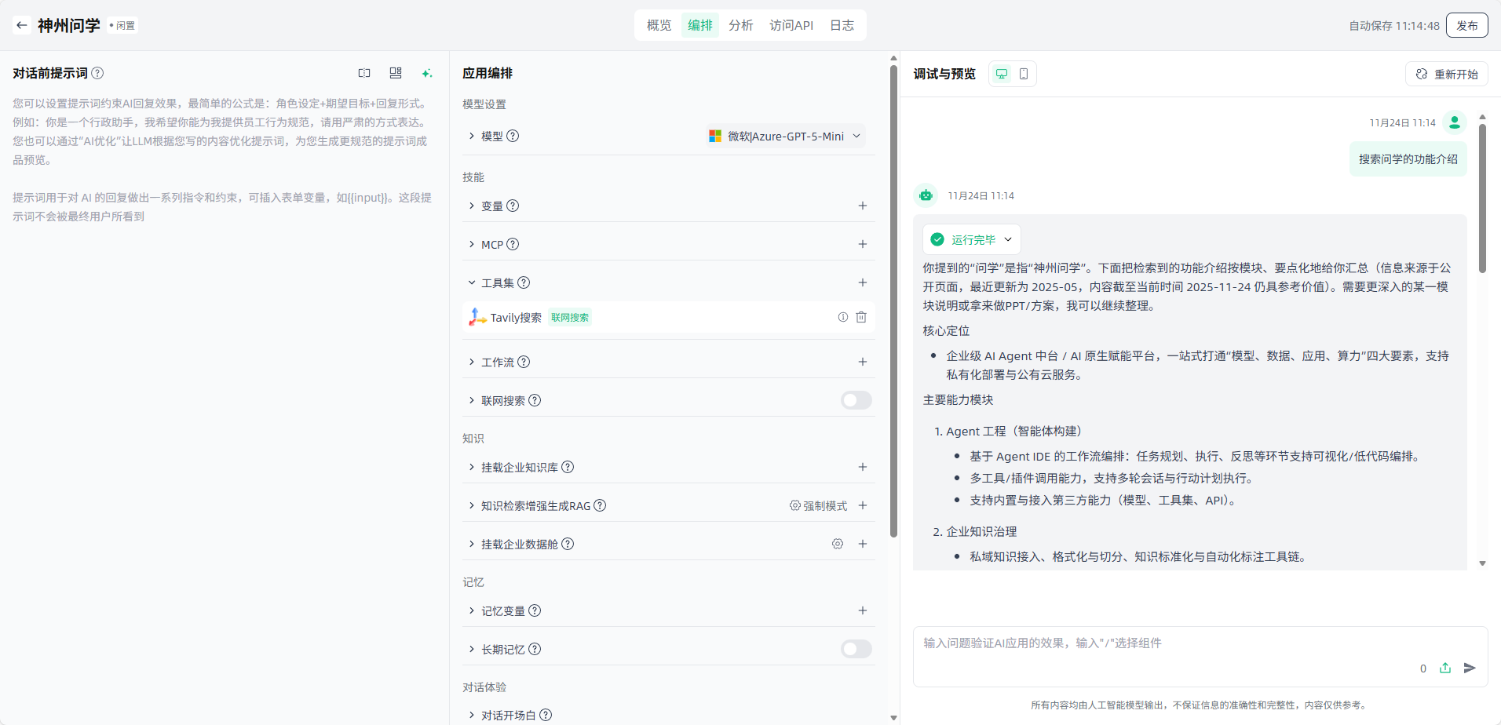This screenshot has height=725, width=1501.
Task: Turn on the 长期记忆 toggle
Action: coord(856,649)
